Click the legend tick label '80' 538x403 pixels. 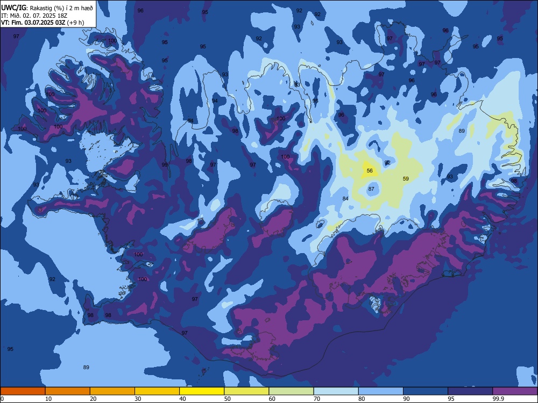tap(362, 399)
